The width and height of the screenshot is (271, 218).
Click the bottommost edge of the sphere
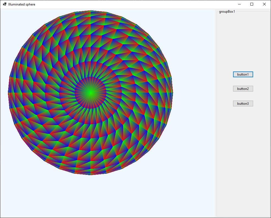point(90,173)
